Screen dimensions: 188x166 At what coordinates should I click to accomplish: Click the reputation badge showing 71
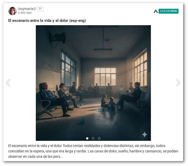(40, 9)
